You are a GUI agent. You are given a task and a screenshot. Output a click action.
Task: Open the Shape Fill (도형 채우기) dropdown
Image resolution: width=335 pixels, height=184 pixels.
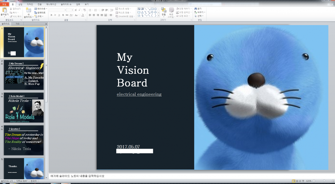pyautogui.click(x=184, y=9)
